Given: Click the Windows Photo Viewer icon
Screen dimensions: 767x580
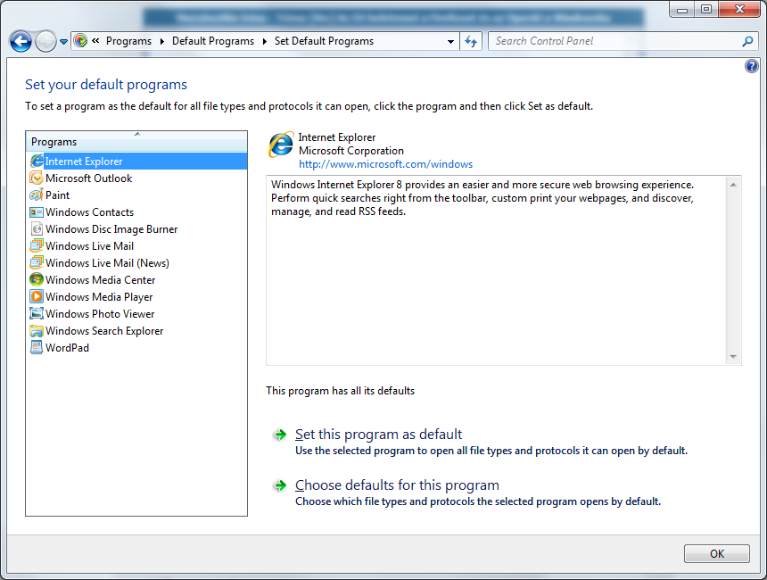Looking at the screenshot, I should (37, 313).
